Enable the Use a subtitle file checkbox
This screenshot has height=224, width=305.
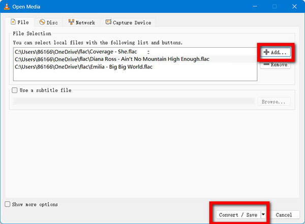coord(15,90)
